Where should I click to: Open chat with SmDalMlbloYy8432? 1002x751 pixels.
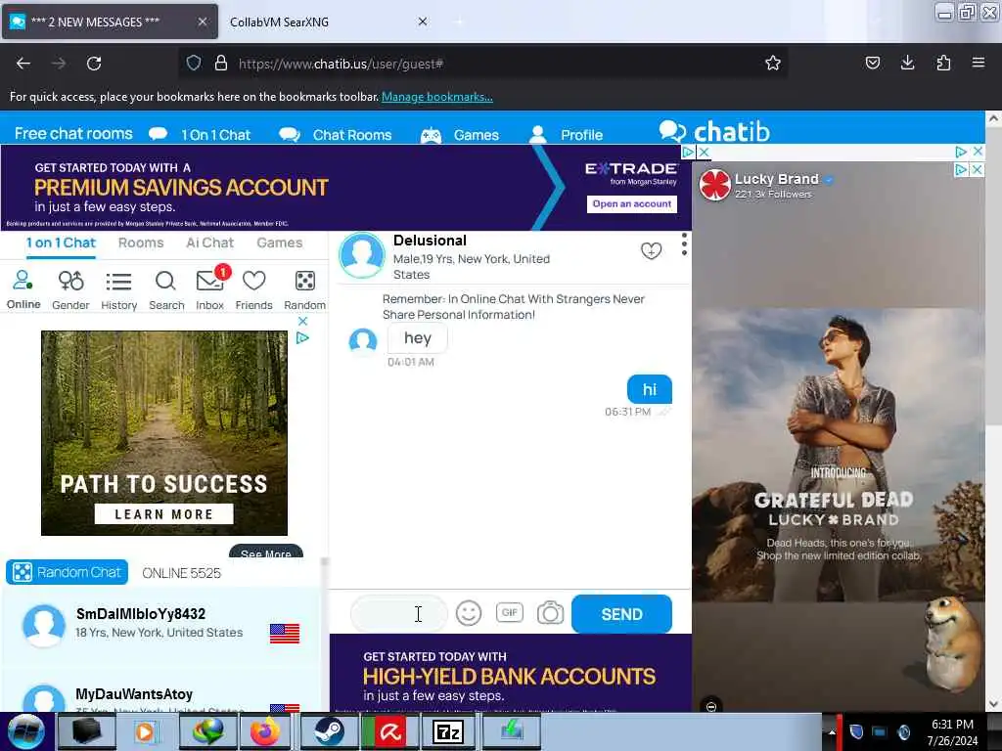coord(161,624)
